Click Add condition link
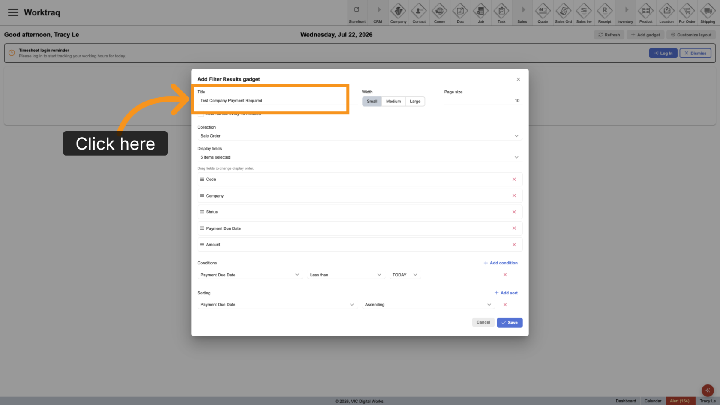Viewport: 720px width, 405px height. pyautogui.click(x=501, y=263)
